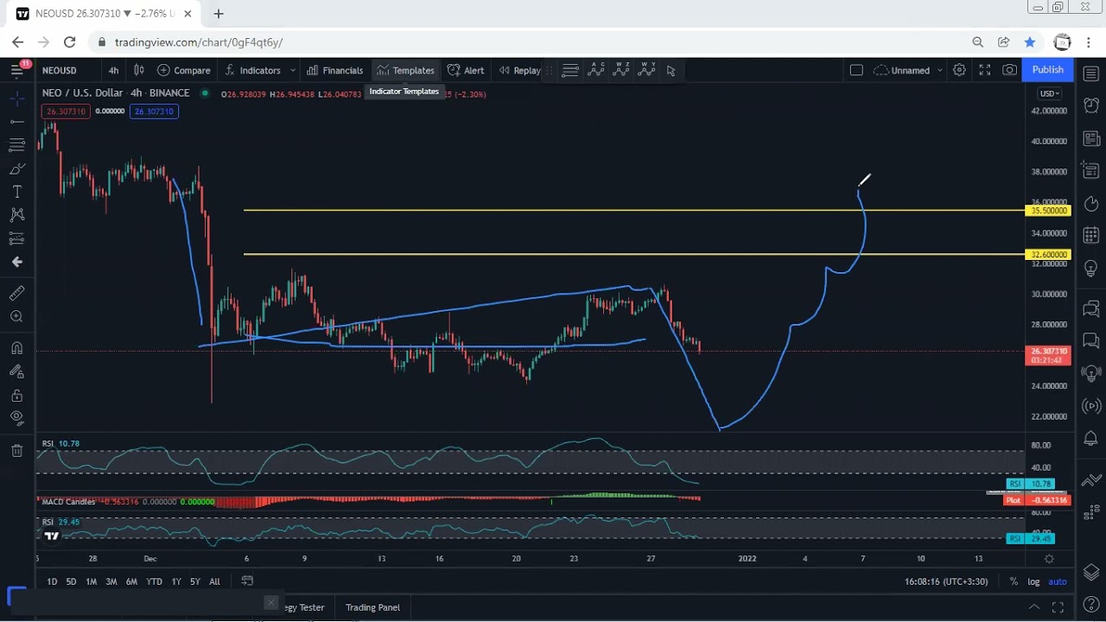Open the main hamburger menu
The height and width of the screenshot is (622, 1106).
point(16,70)
